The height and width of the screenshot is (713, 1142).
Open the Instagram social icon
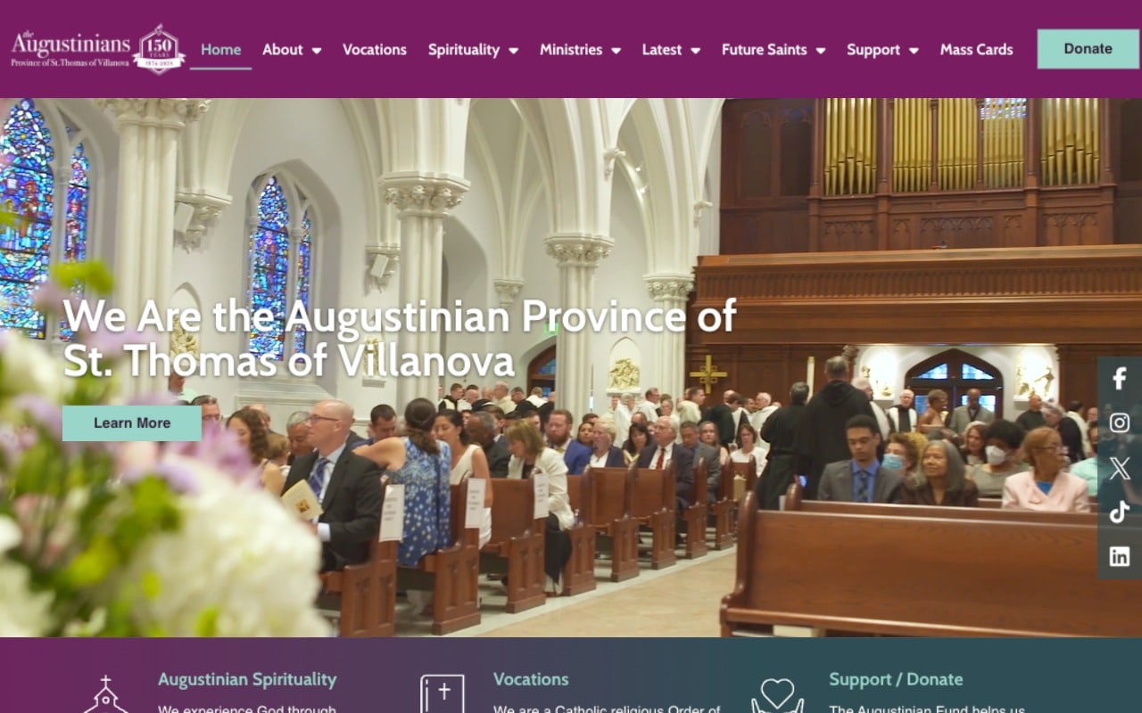(1120, 423)
